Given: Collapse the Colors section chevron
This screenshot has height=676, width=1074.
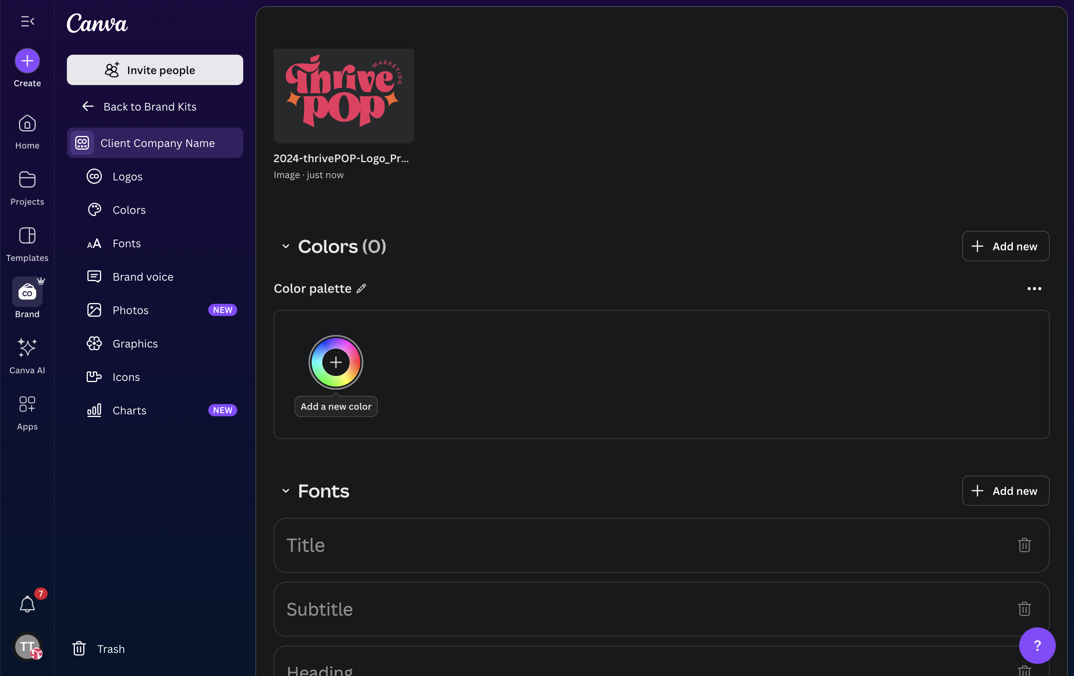Looking at the screenshot, I should point(286,246).
